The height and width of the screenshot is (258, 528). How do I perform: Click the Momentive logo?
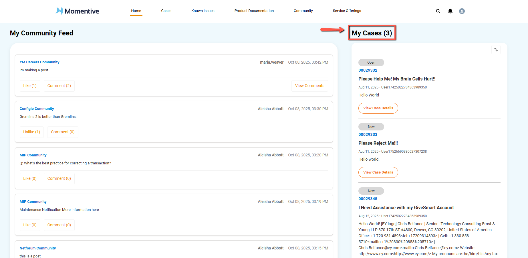77,11
